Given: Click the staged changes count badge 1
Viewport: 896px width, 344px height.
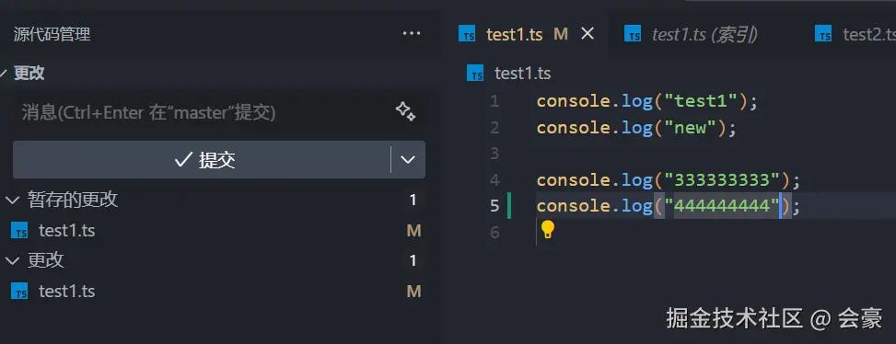Looking at the screenshot, I should point(413,201).
